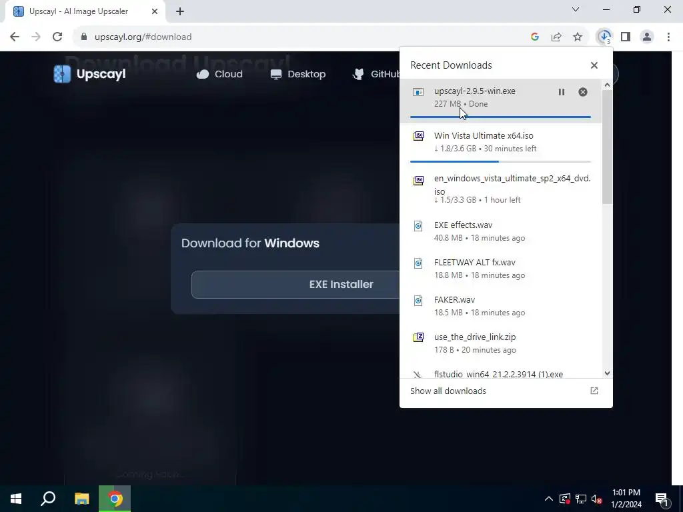683x512 pixels.
Task: Open the Desktop nav link
Action: [298, 74]
